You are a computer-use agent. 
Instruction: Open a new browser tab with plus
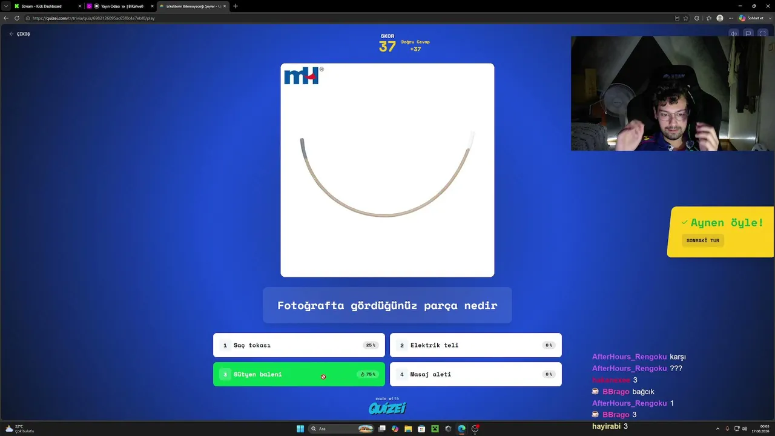pos(236,6)
